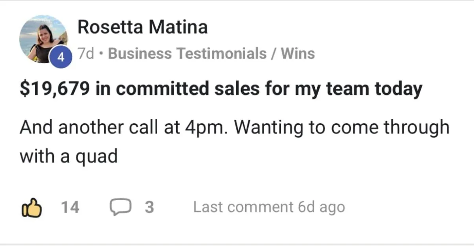Click the 7d post timestamp
The height and width of the screenshot is (246, 474).
point(86,54)
